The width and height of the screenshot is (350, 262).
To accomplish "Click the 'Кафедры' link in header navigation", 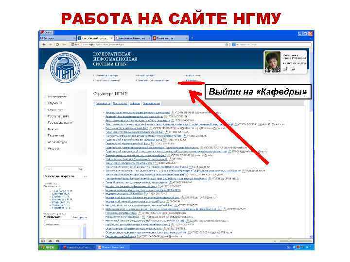I will pyautogui.click(x=192, y=81).
